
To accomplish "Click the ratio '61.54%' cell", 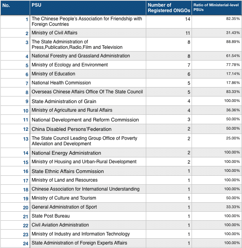I will [x=217, y=56].
